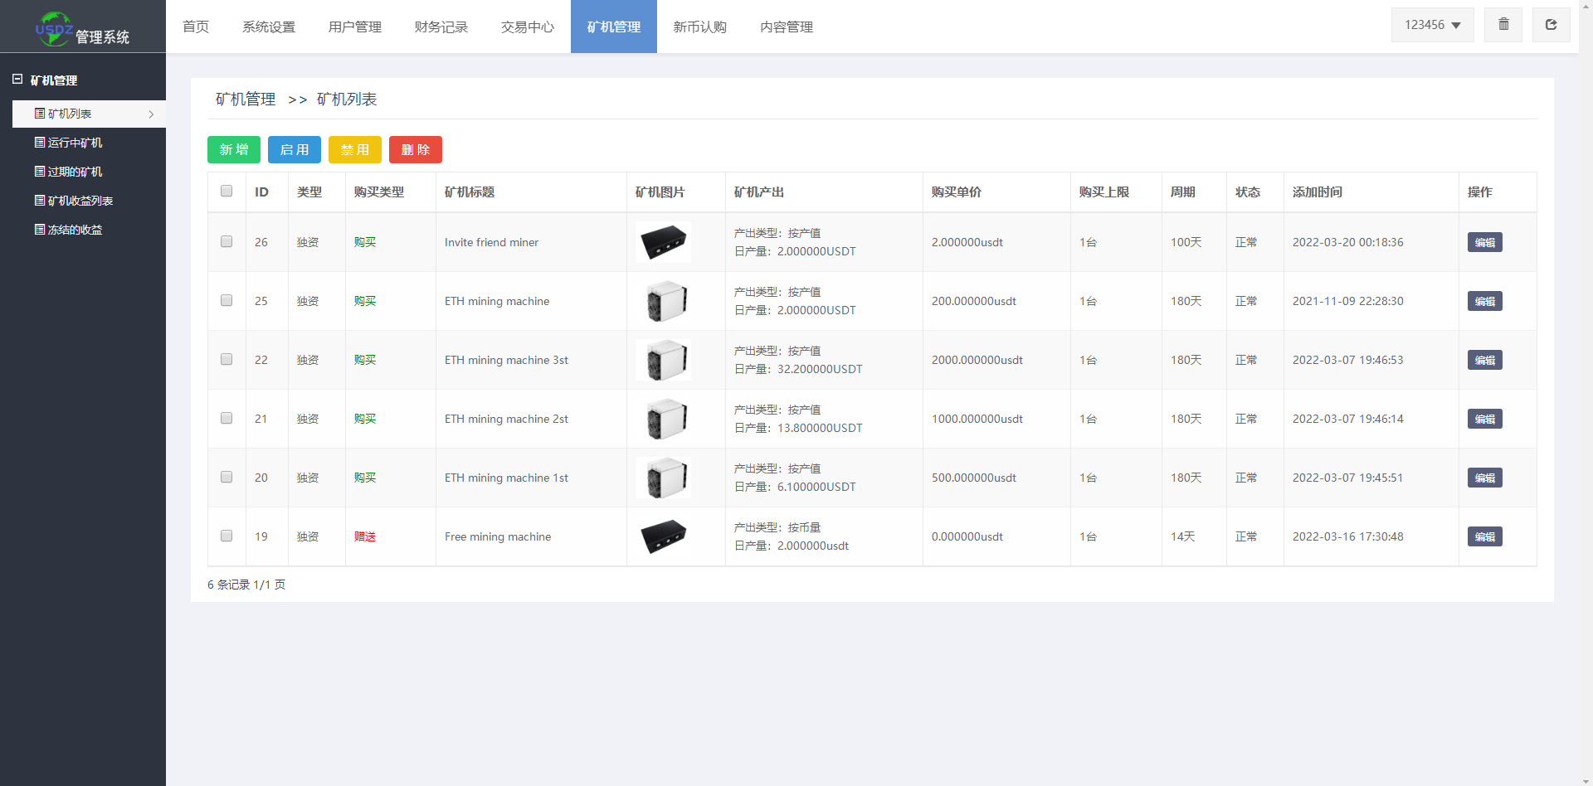Click the green 新增 button
The width and height of the screenshot is (1593, 786).
click(233, 150)
